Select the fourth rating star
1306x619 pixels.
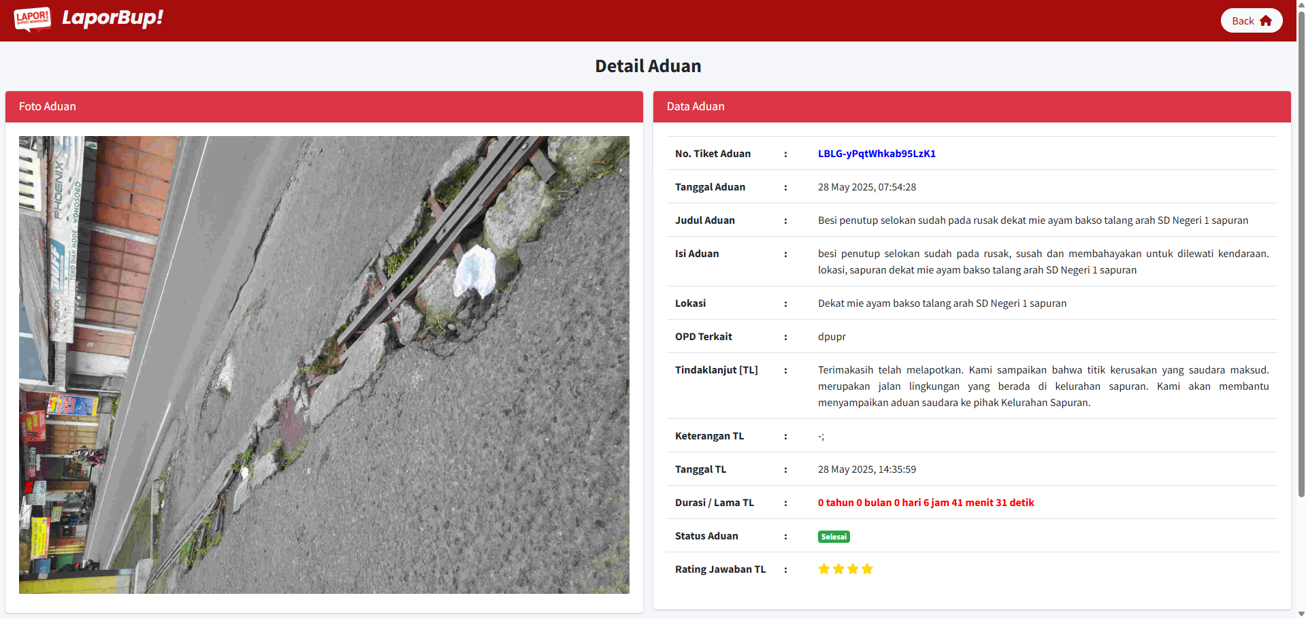[x=867, y=569]
